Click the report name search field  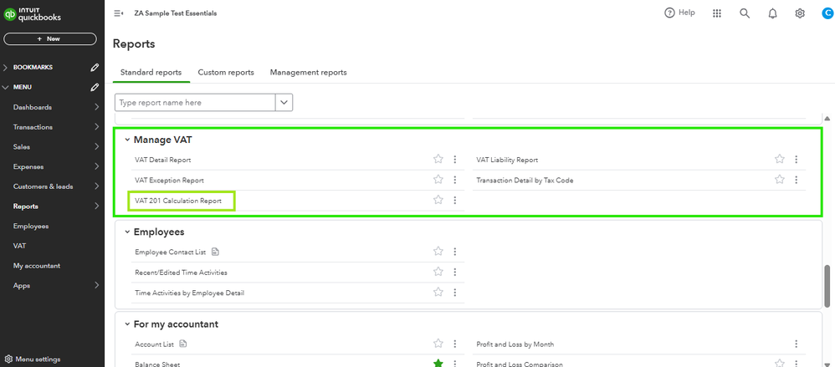pos(195,102)
